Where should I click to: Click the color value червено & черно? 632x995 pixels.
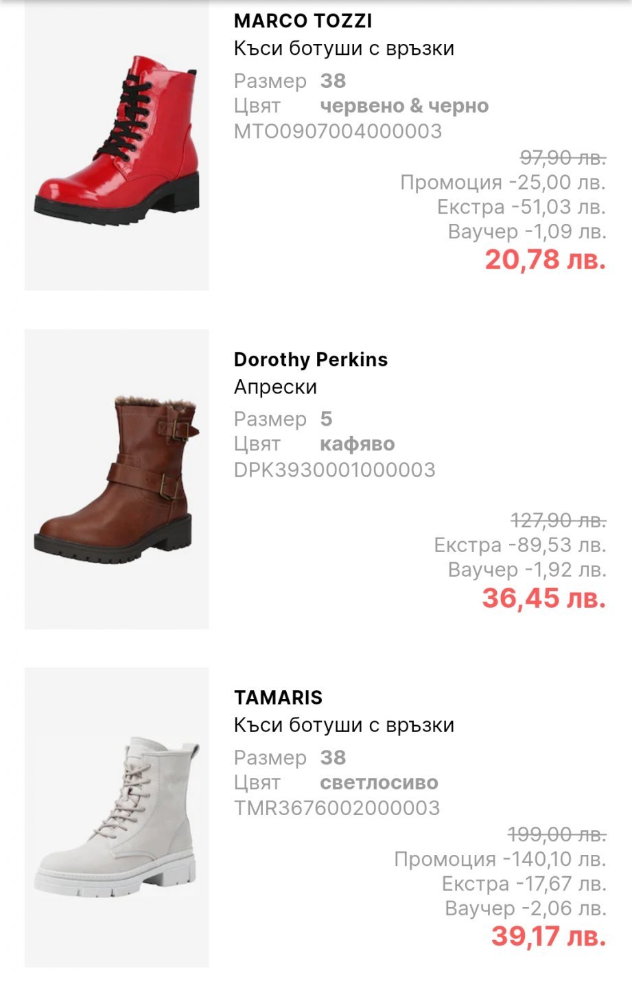point(404,106)
